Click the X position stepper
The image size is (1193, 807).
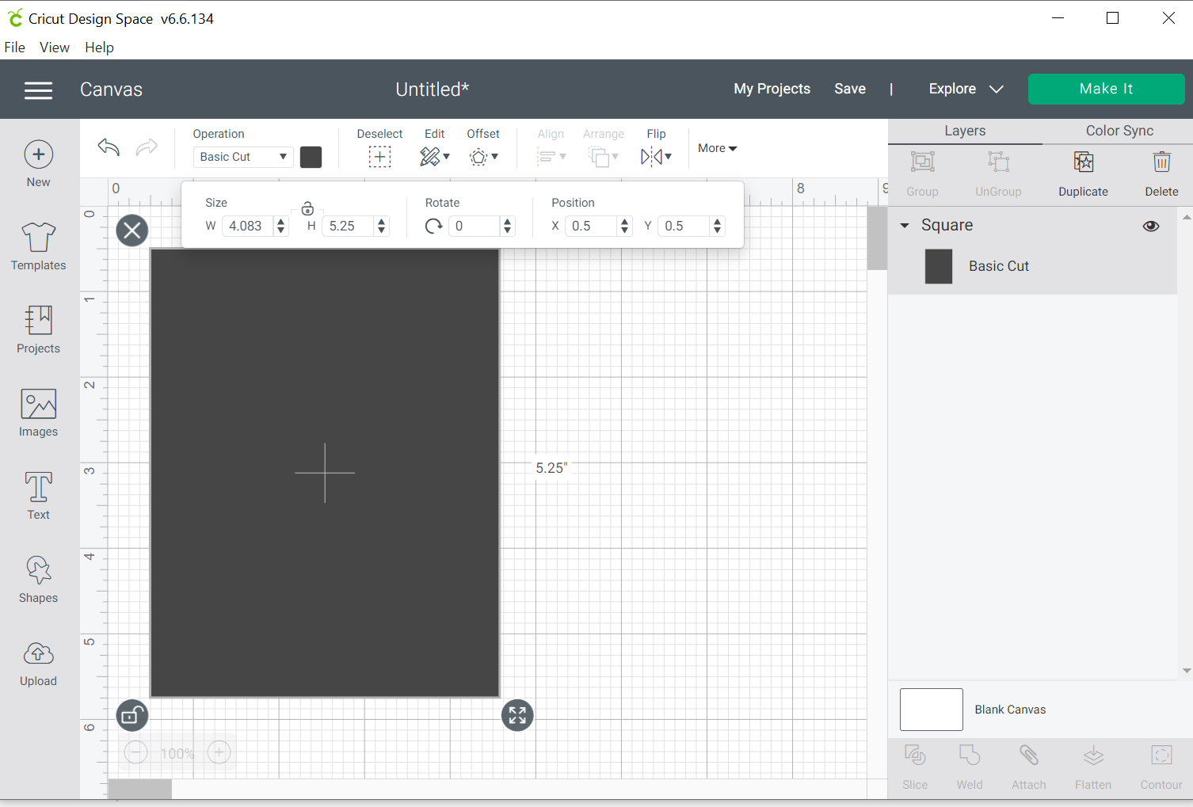(625, 226)
